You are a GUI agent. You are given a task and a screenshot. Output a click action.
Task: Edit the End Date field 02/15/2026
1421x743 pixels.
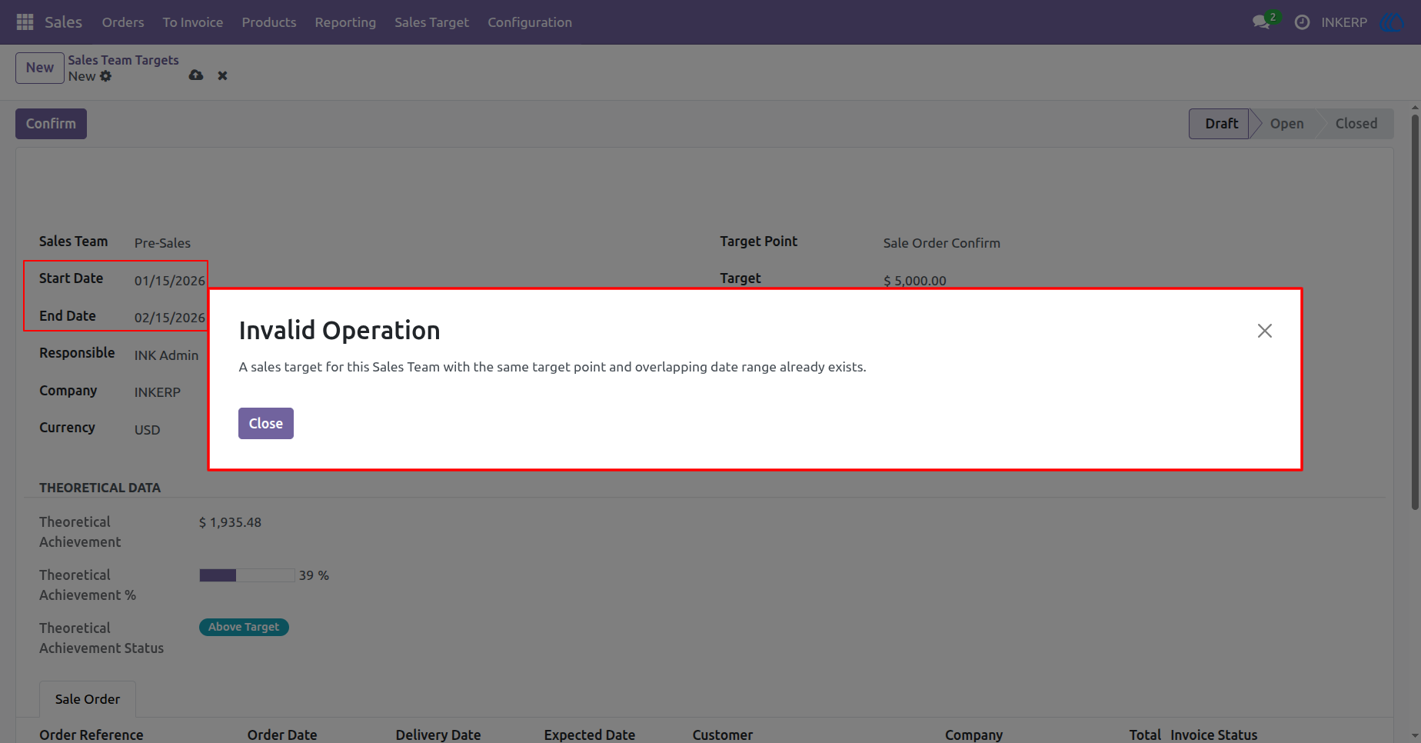(x=170, y=318)
